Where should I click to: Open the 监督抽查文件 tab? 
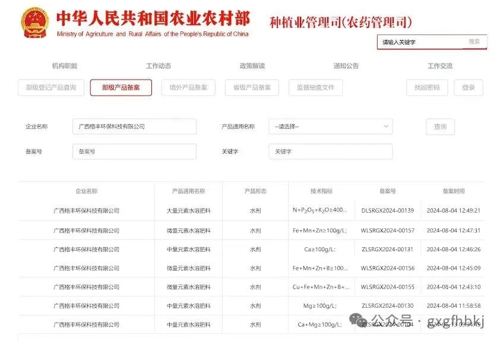[316, 87]
